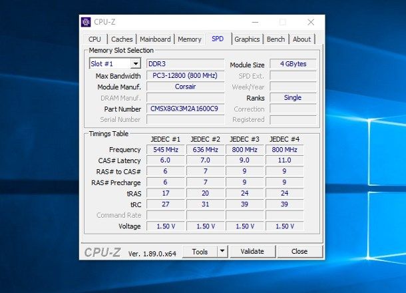The image size is (406, 293).
Task: Click the empty Registered field
Action: (x=293, y=120)
